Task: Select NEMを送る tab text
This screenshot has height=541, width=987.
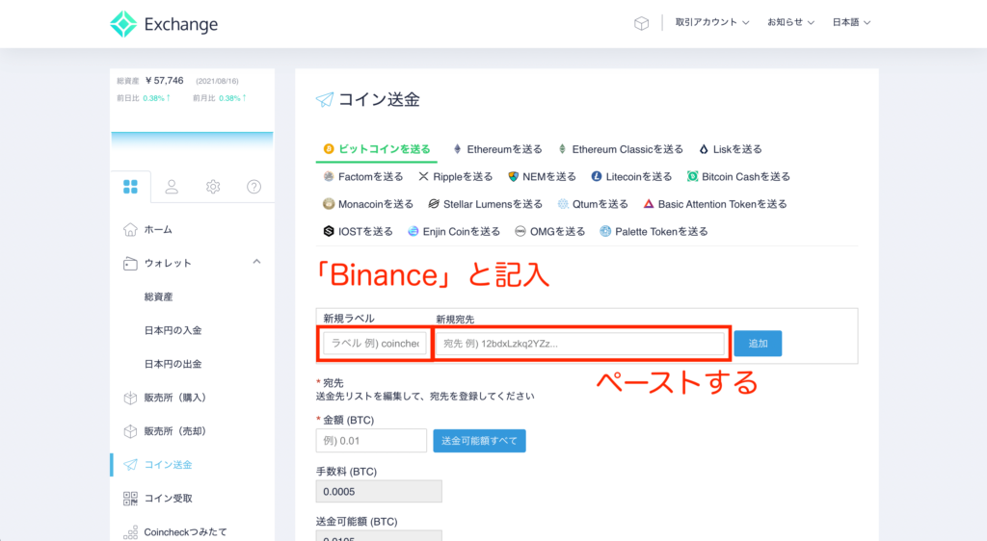Action: click(x=548, y=176)
